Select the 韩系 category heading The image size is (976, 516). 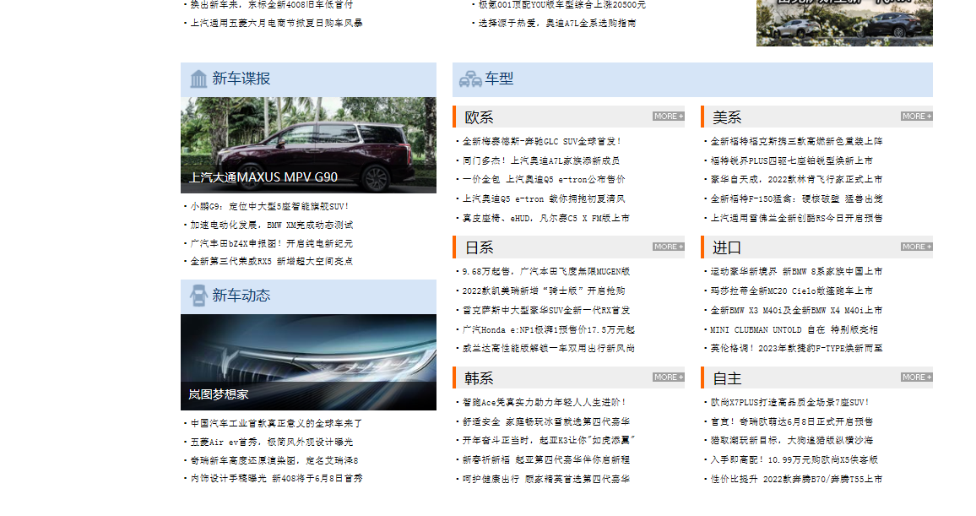click(x=479, y=378)
